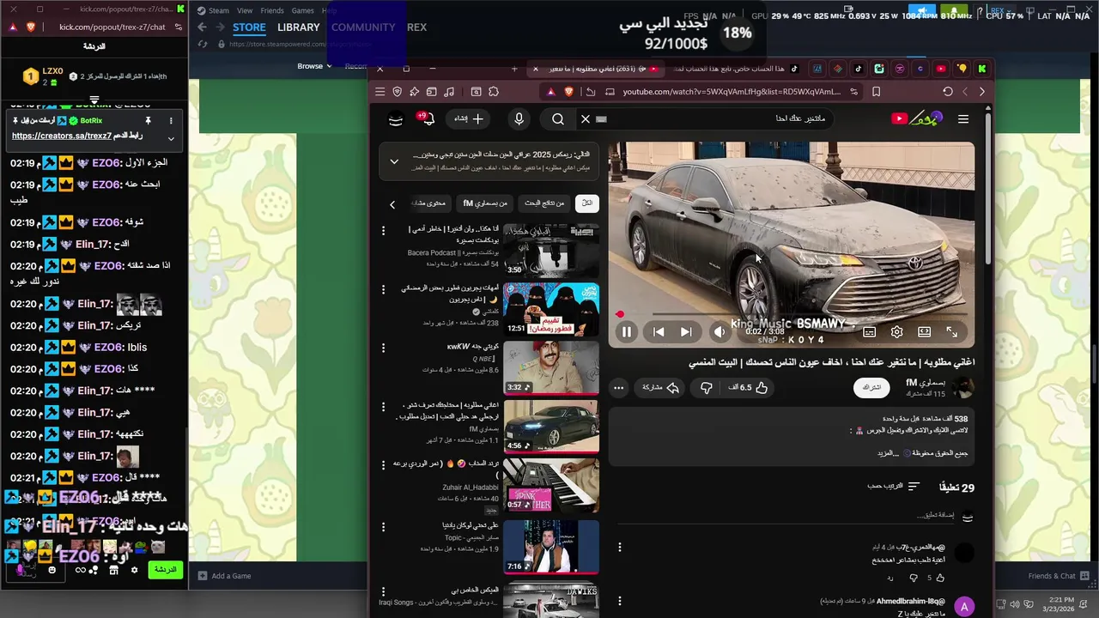This screenshot has width=1099, height=618.
Task: Open Kick chat settings gear
Action: click(133, 570)
